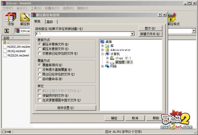Click status text 总计 10,791 字节(3 个文件)
This screenshot has height=135, width=198.
(x=123, y=132)
